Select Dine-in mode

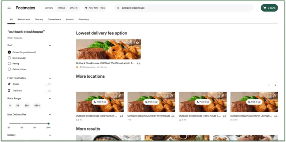click(74, 8)
